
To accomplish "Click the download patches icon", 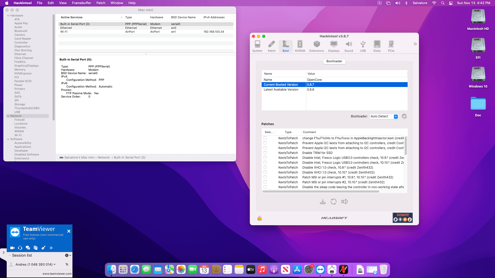I will point(323,202).
